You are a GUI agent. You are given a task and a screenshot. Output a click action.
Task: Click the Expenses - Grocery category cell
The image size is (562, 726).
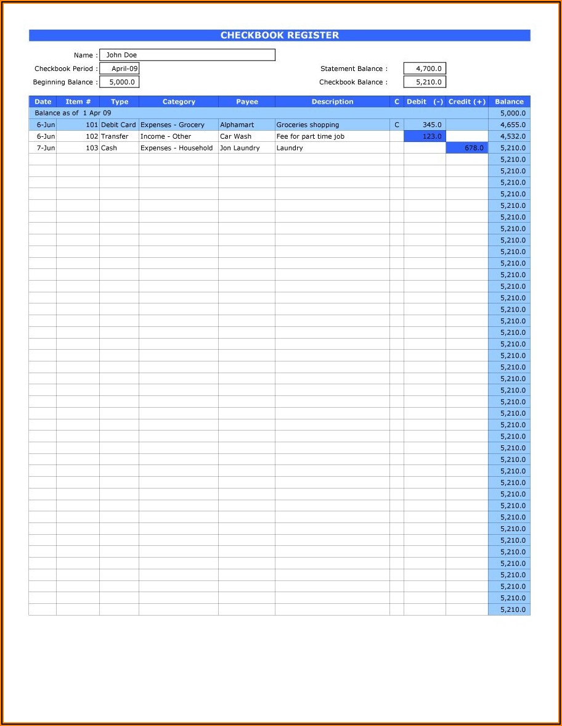pos(178,125)
